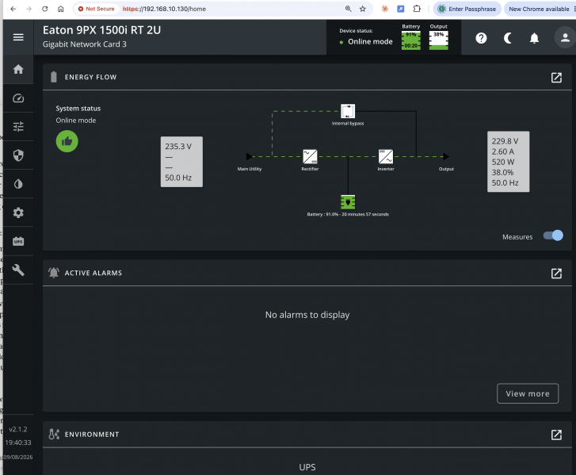Open the shield protection sidebar icon
576x475 pixels.
pyautogui.click(x=18, y=155)
